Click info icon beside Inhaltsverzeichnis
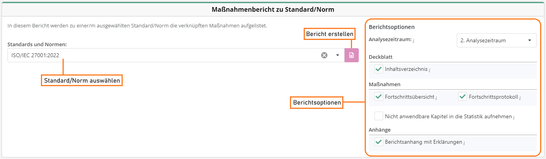546x159 pixels. point(430,70)
